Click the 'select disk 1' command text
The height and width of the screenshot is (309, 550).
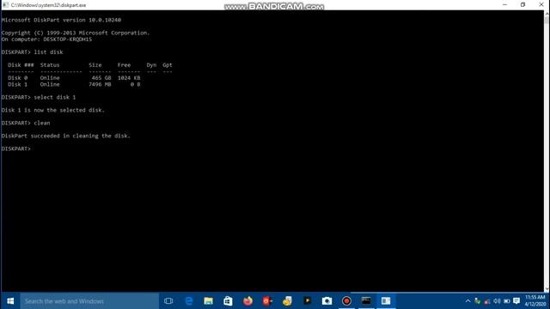pyautogui.click(x=55, y=97)
